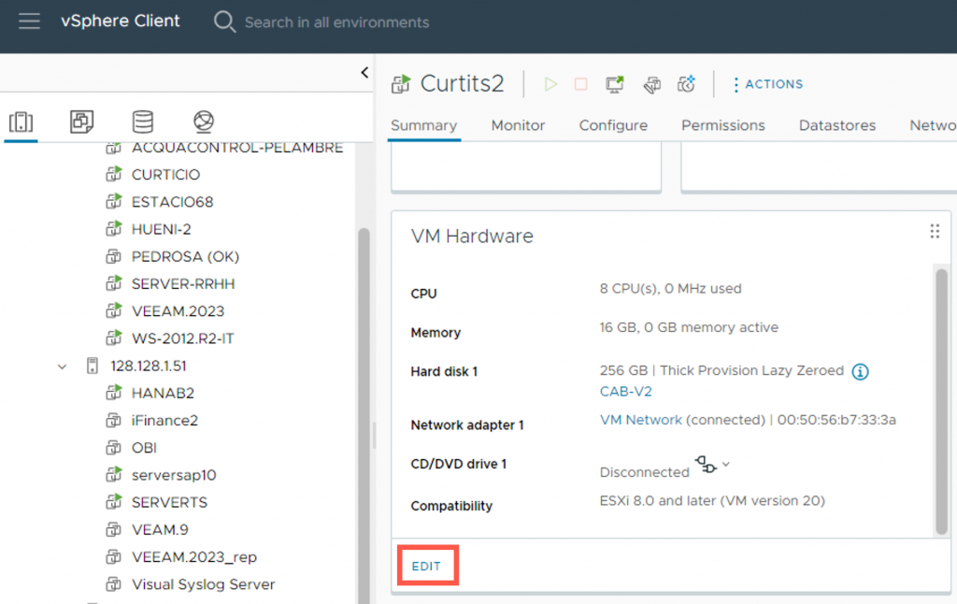Open the Datastores tab
This screenshot has width=957, height=604.
(837, 125)
